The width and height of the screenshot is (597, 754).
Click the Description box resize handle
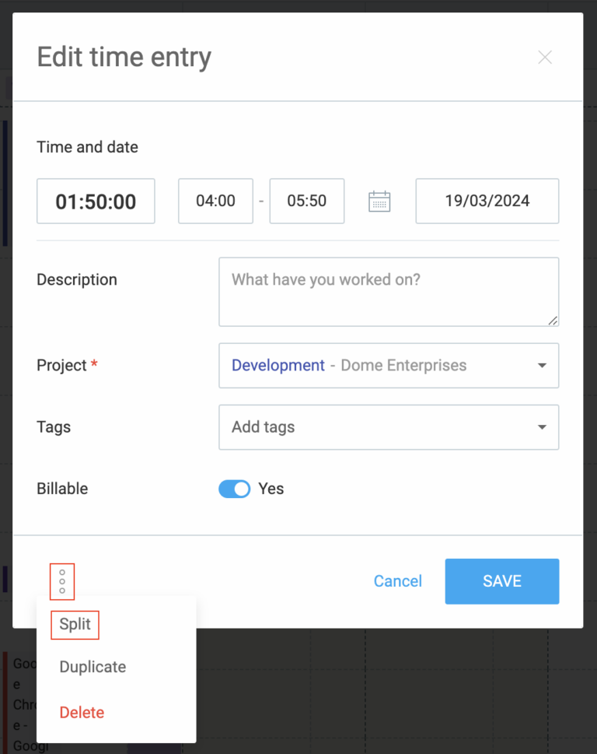(554, 321)
